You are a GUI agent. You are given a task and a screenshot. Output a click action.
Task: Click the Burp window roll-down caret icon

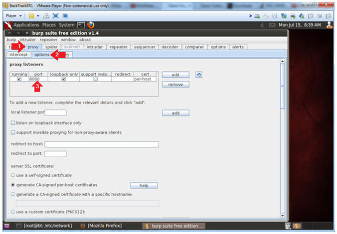18,33
